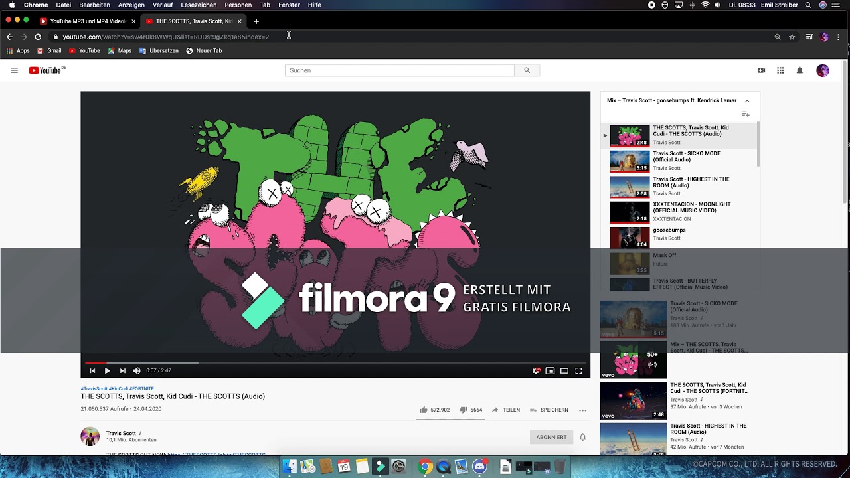Enter fullscreen on the video player
850x478 pixels.
(578, 371)
